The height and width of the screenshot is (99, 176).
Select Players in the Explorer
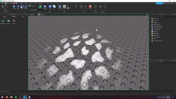pyautogui.click(x=155, y=21)
